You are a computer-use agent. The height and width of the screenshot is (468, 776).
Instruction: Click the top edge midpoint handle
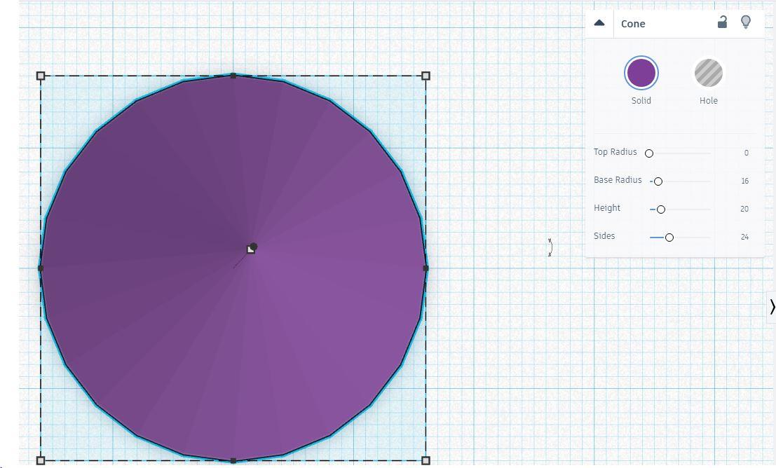pyautogui.click(x=233, y=76)
